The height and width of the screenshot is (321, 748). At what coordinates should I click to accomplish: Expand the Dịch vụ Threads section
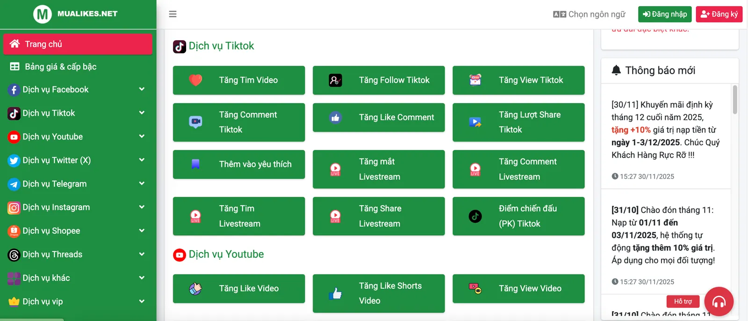[x=53, y=254]
